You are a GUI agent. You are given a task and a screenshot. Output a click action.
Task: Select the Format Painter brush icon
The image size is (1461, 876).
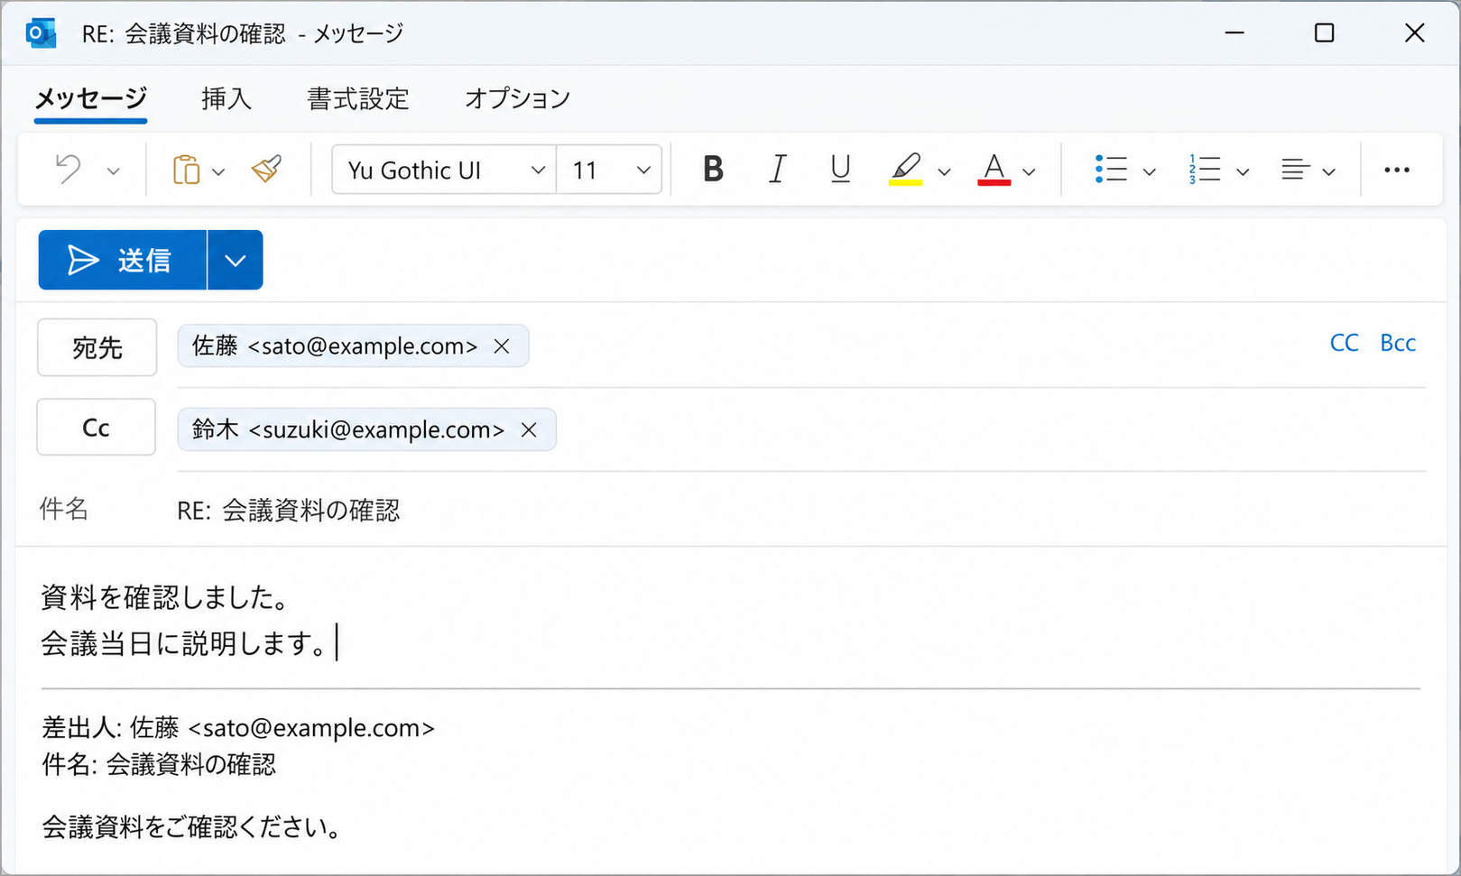267,169
